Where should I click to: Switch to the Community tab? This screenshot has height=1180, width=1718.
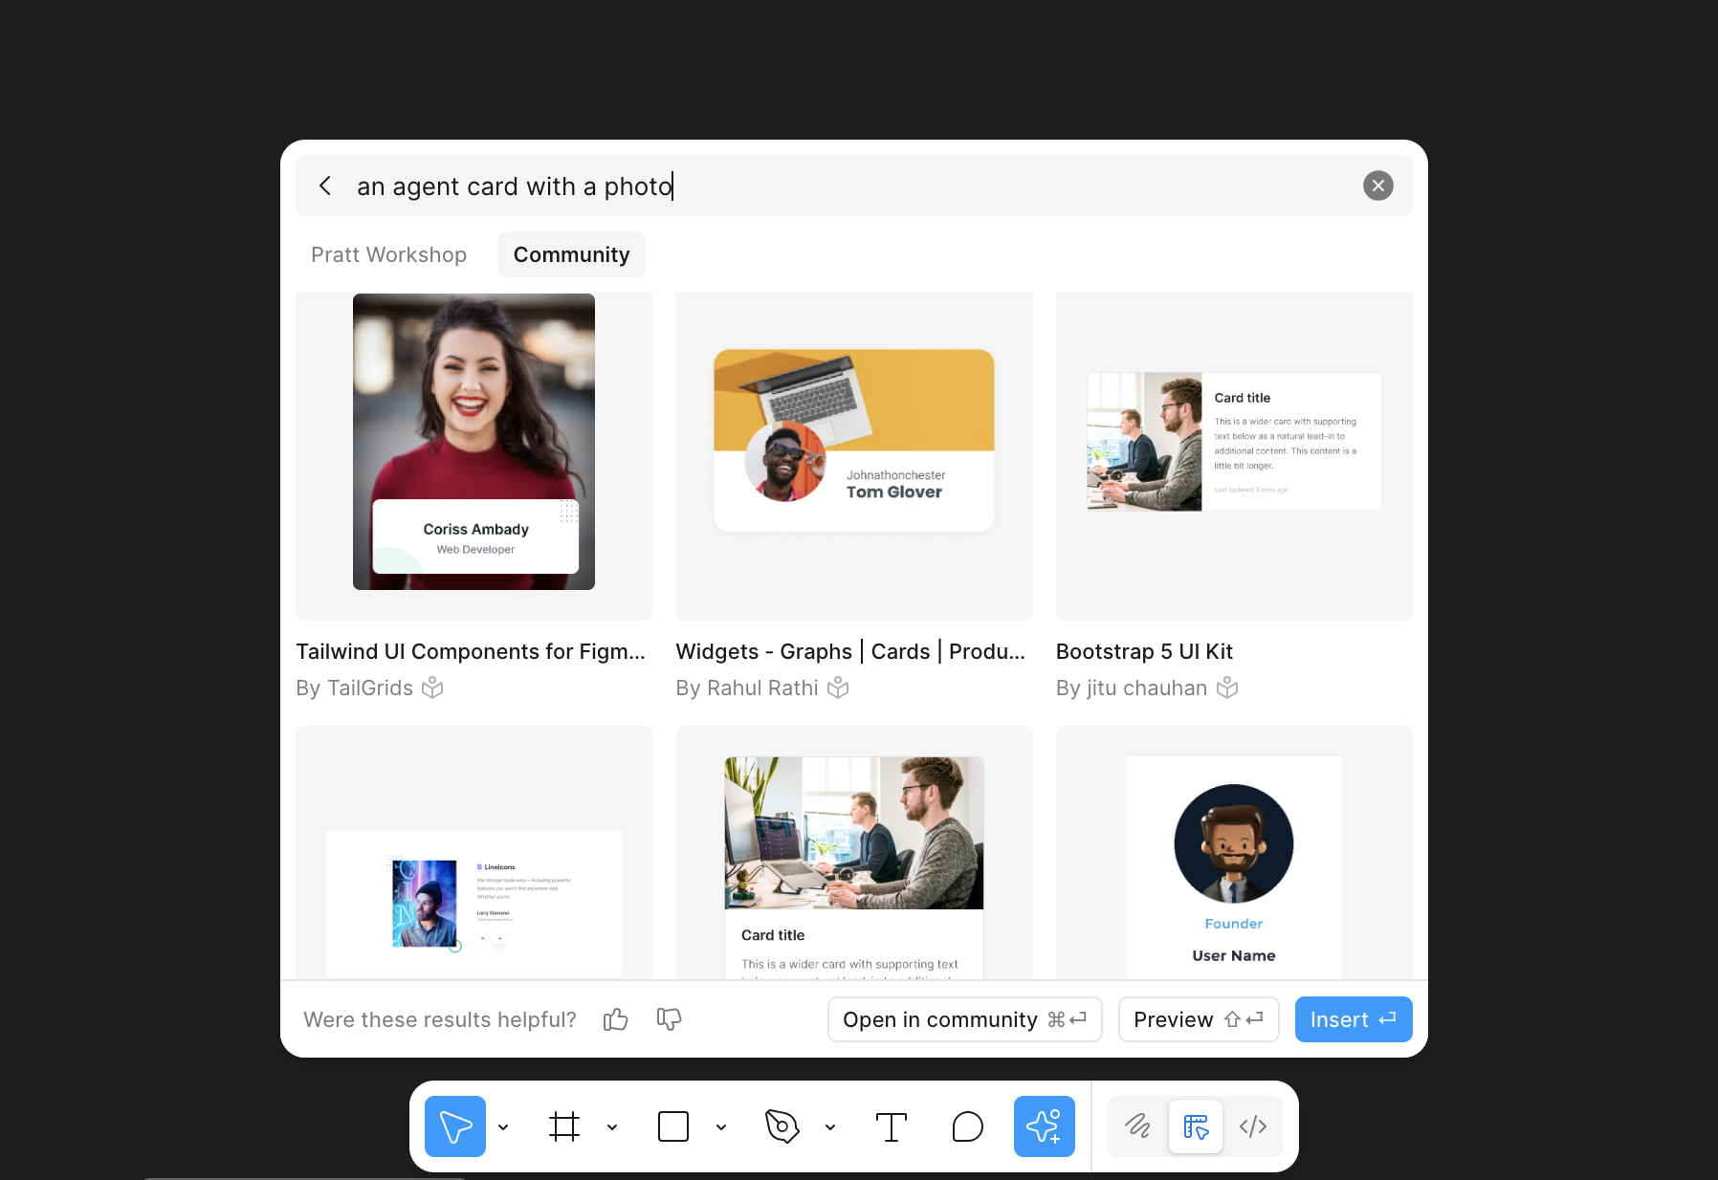point(571,254)
